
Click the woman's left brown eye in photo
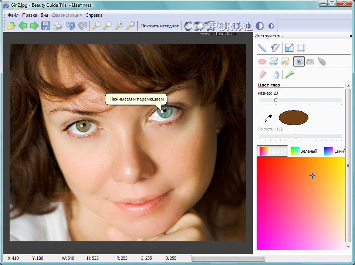(x=83, y=126)
